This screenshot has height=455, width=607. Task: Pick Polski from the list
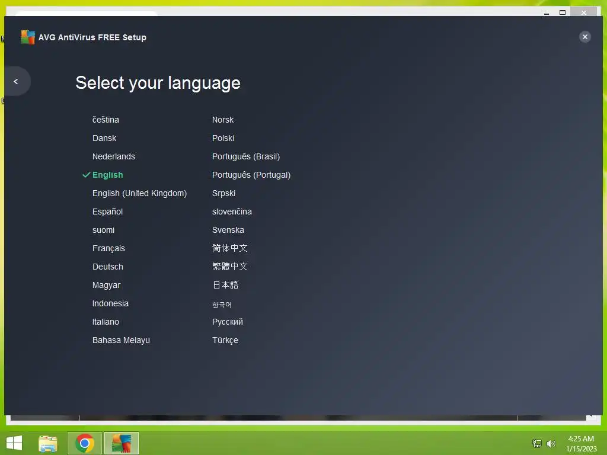pos(223,138)
